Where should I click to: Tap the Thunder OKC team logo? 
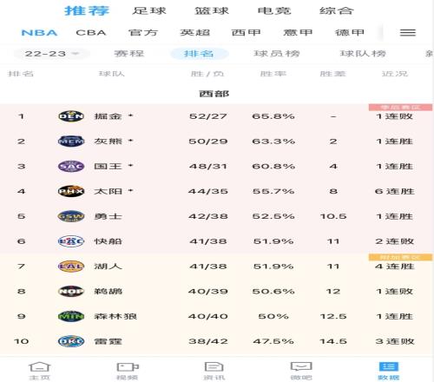click(x=71, y=341)
